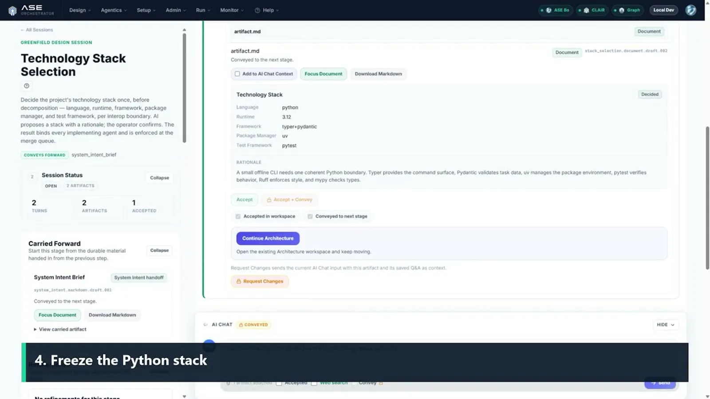710x399 pixels.
Task: Click the Decided status badge
Action: tap(650, 94)
